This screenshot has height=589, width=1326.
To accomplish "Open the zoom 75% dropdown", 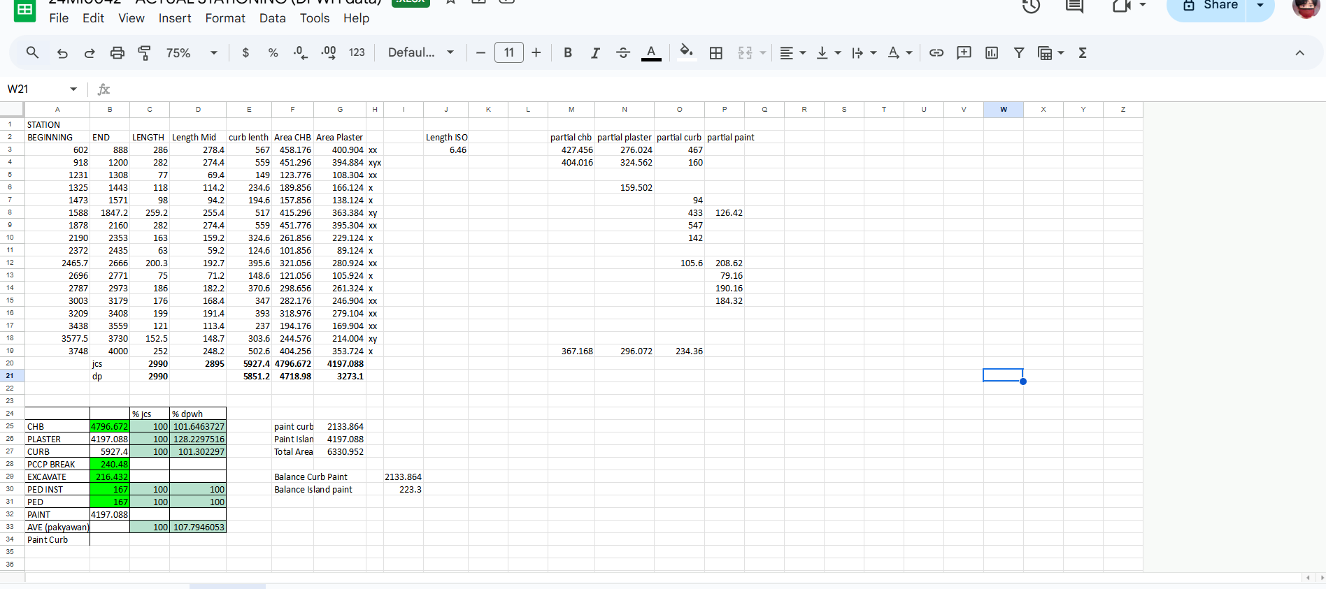I will pos(192,52).
